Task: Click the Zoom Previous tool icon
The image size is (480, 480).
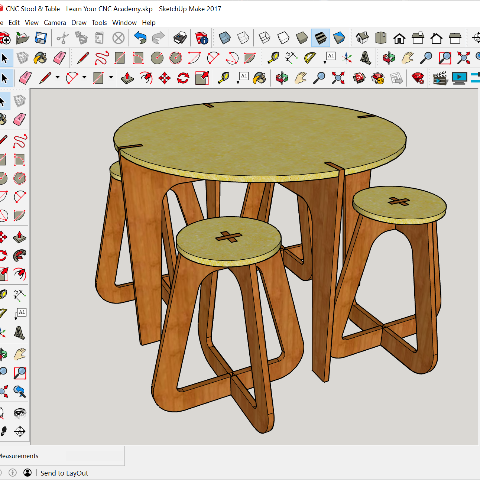Action: (20, 391)
